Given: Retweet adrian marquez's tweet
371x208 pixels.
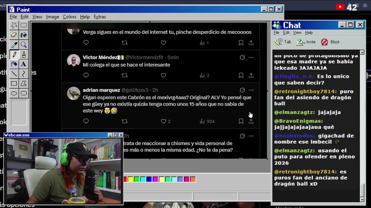Looking at the screenshot, I should coord(125,121).
